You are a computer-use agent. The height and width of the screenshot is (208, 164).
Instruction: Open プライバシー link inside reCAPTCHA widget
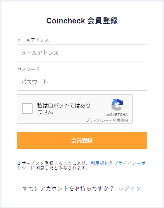pos(97,120)
